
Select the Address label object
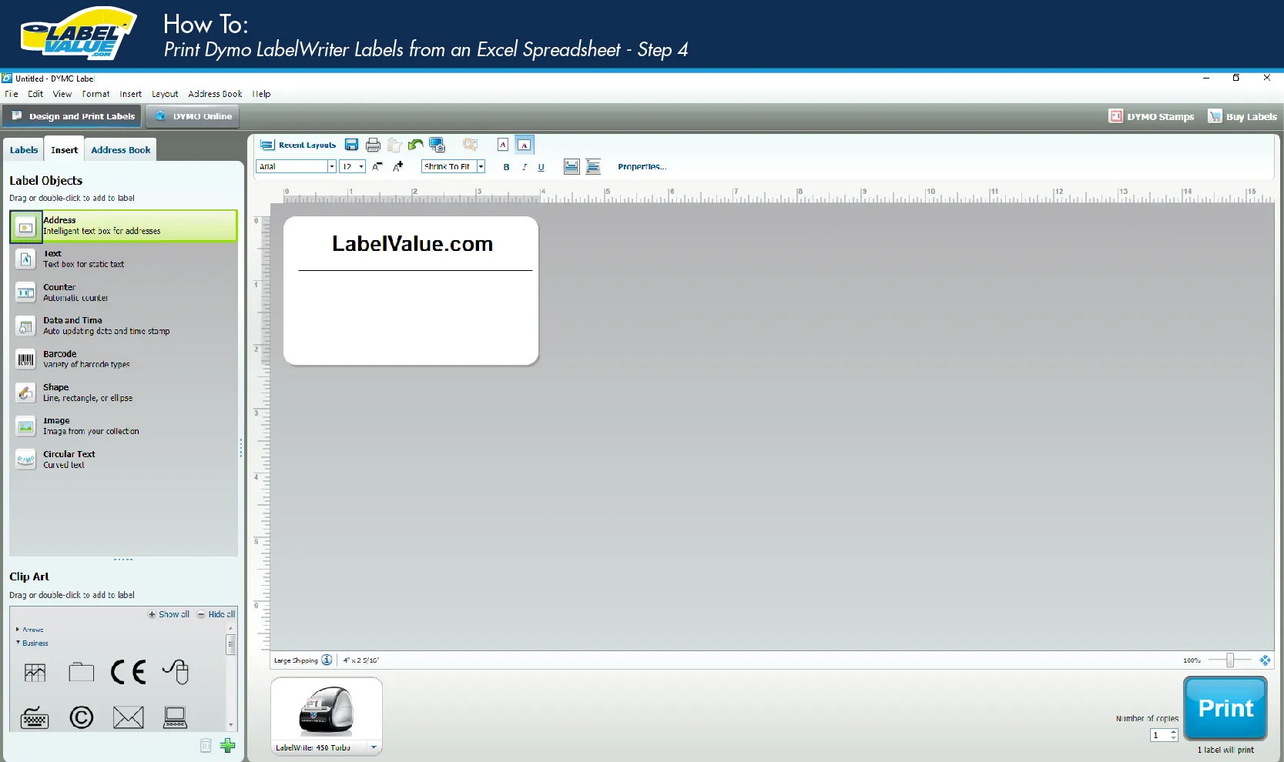pos(123,226)
